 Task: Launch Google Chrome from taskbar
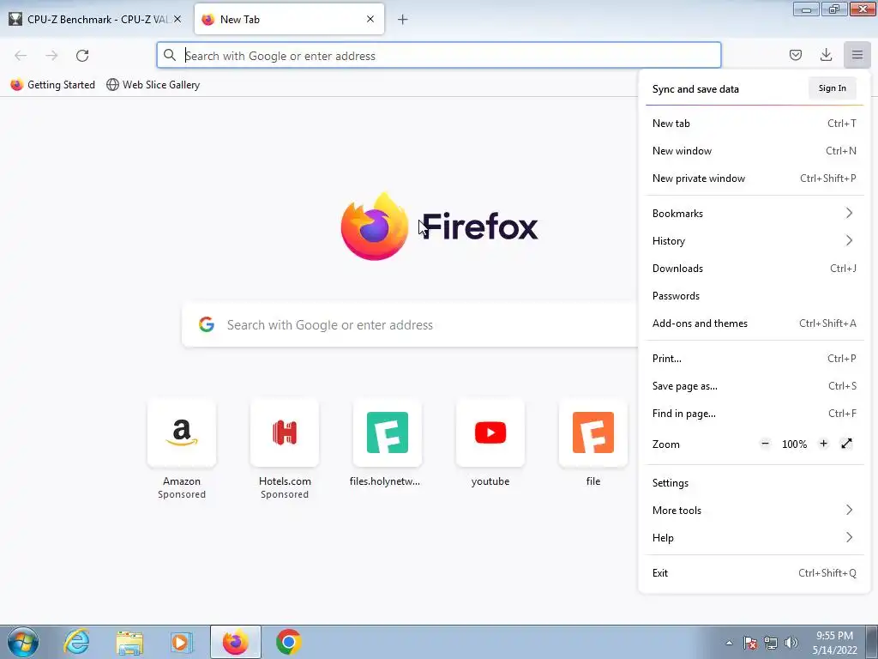pyautogui.click(x=288, y=642)
